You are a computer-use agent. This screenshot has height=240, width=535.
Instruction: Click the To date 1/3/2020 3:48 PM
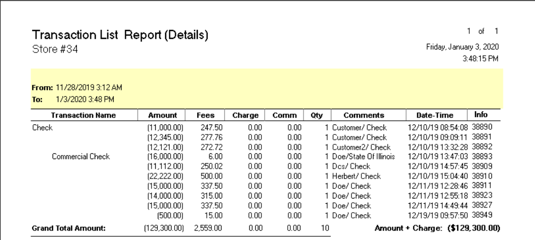pyautogui.click(x=85, y=100)
